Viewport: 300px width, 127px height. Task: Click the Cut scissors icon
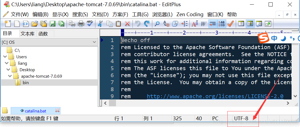tap(100, 24)
